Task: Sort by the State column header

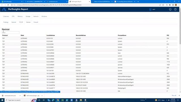Action: tap(22, 35)
